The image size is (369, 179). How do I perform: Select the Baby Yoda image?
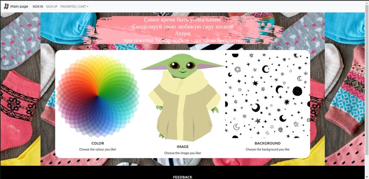tap(183, 98)
